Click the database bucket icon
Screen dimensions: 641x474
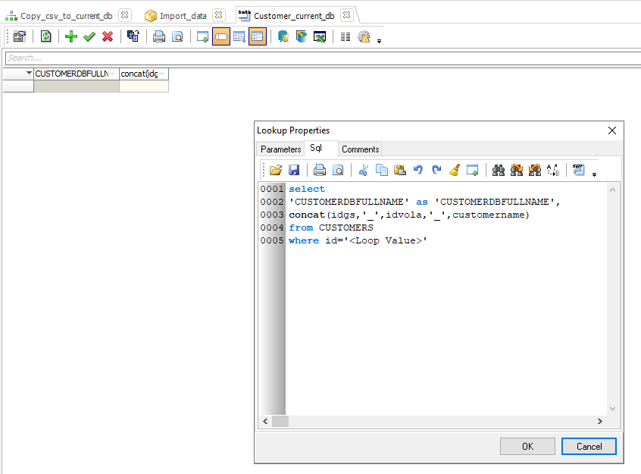point(302,37)
